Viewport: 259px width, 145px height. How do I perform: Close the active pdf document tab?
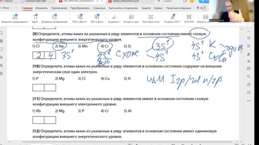click(102, 1)
